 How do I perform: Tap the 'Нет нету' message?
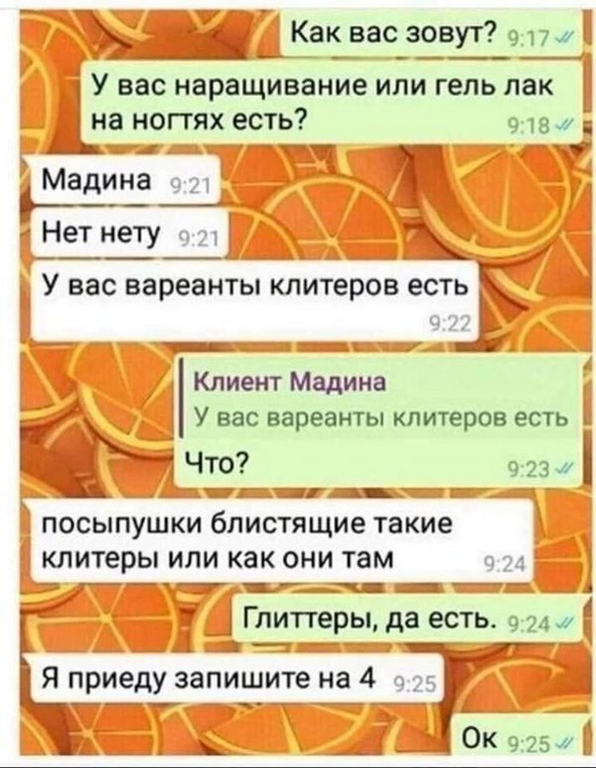pos(129,232)
